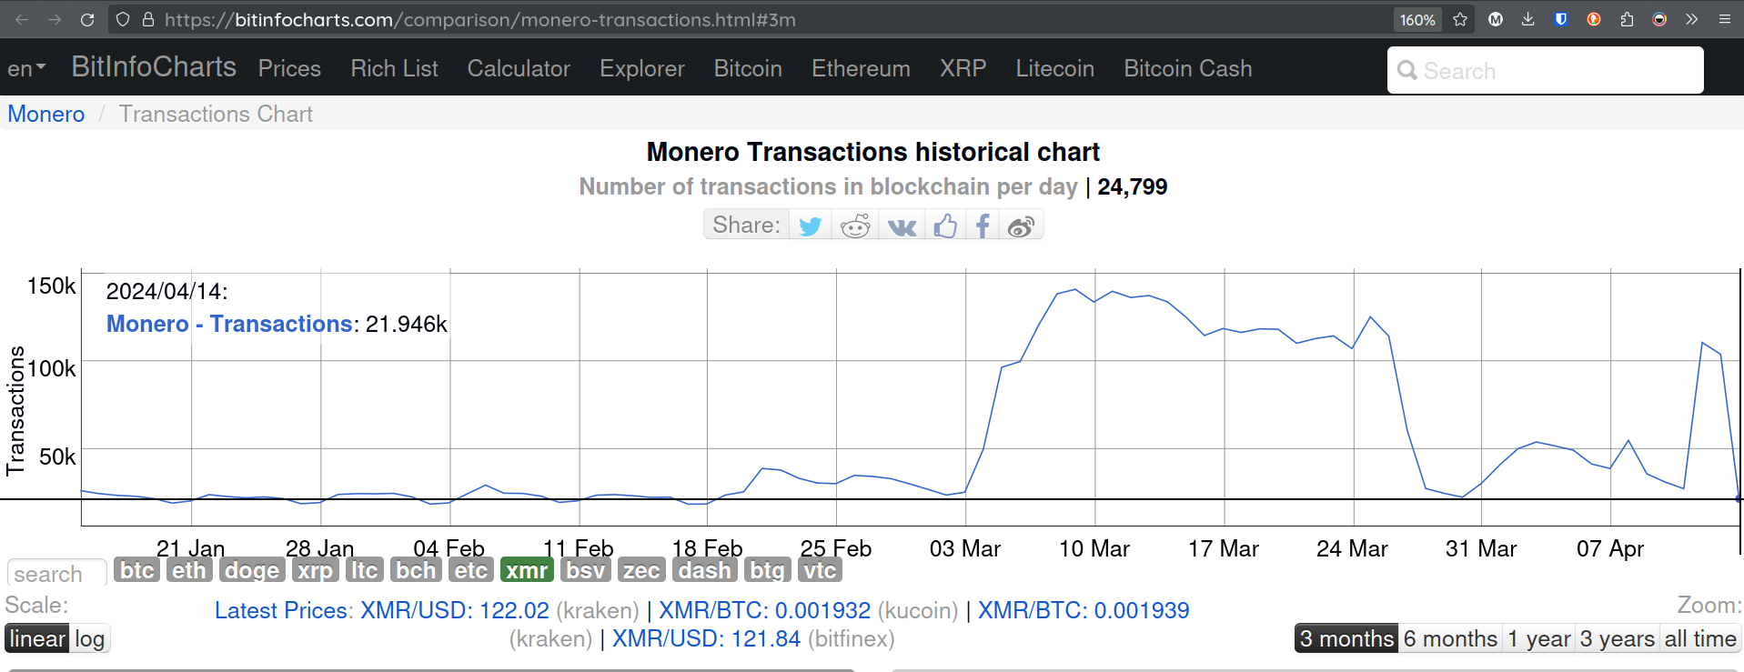Screen dimensions: 1744x672
Task: Click the Monero breadcrumb link
Action: (46, 114)
